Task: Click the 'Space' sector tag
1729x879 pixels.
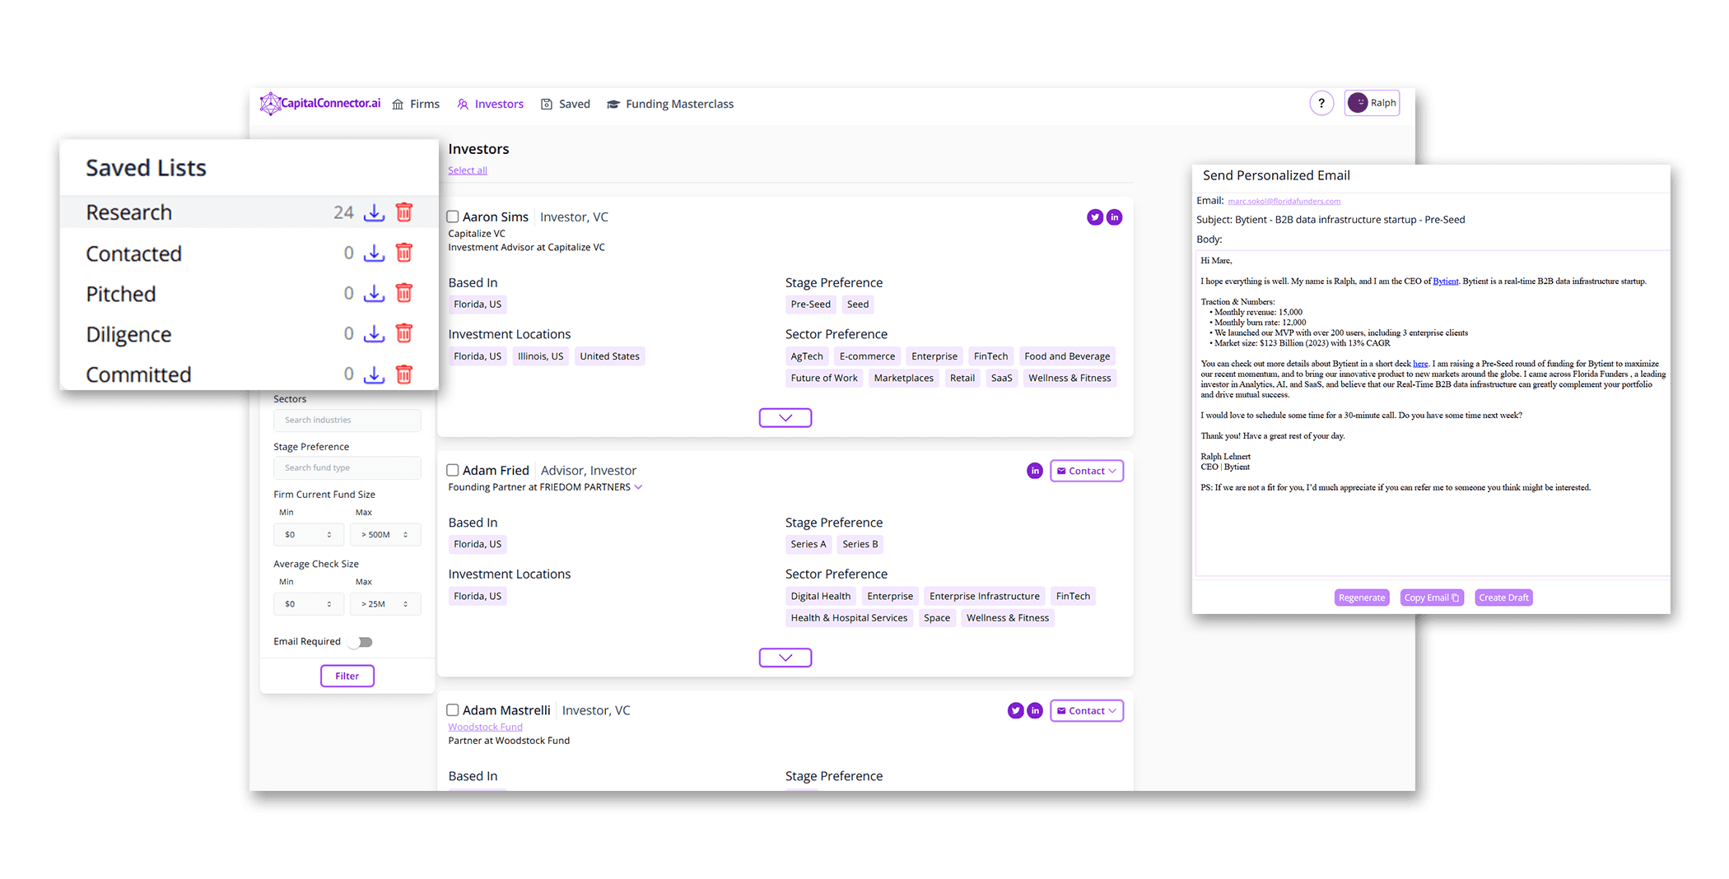Action: 937,618
